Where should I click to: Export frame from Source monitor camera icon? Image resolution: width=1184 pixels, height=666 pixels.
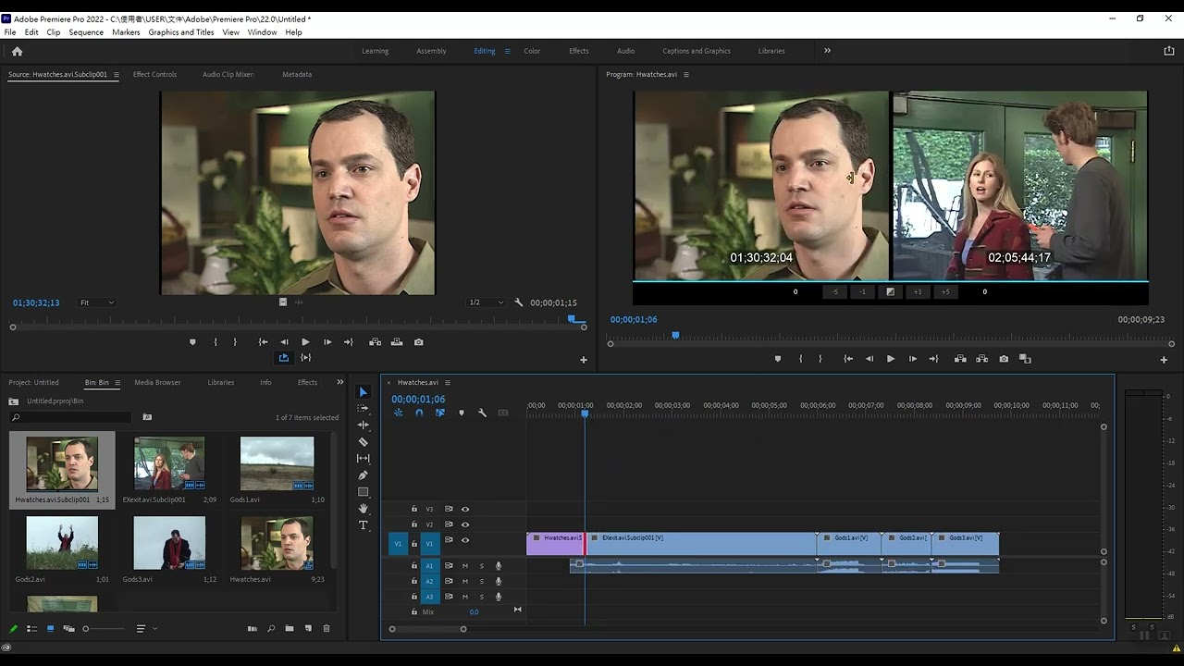pyautogui.click(x=419, y=342)
